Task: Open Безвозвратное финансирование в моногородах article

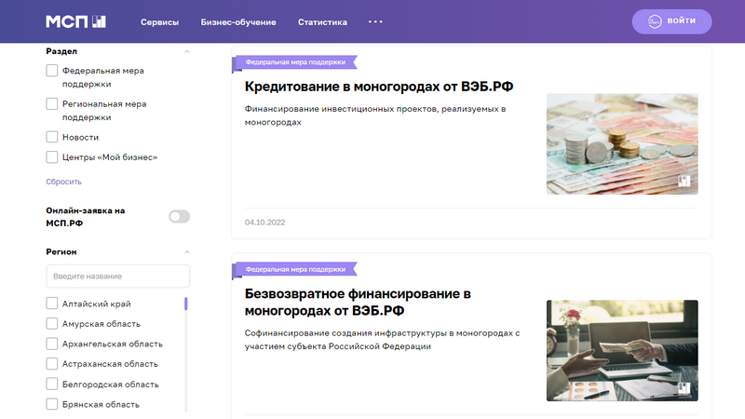Action: click(x=358, y=302)
